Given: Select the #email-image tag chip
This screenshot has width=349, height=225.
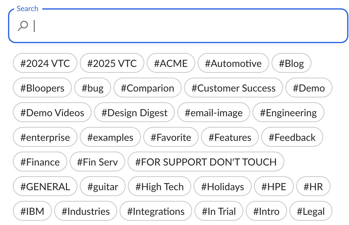Looking at the screenshot, I should click(x=214, y=113).
